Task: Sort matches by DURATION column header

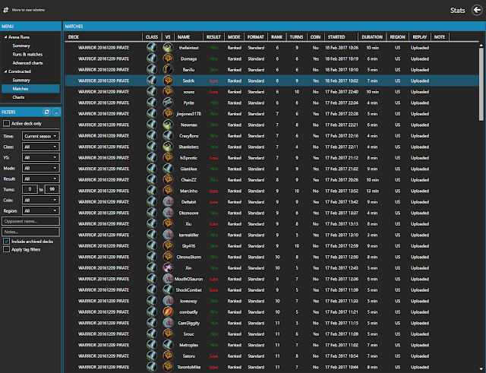Action: (372, 37)
